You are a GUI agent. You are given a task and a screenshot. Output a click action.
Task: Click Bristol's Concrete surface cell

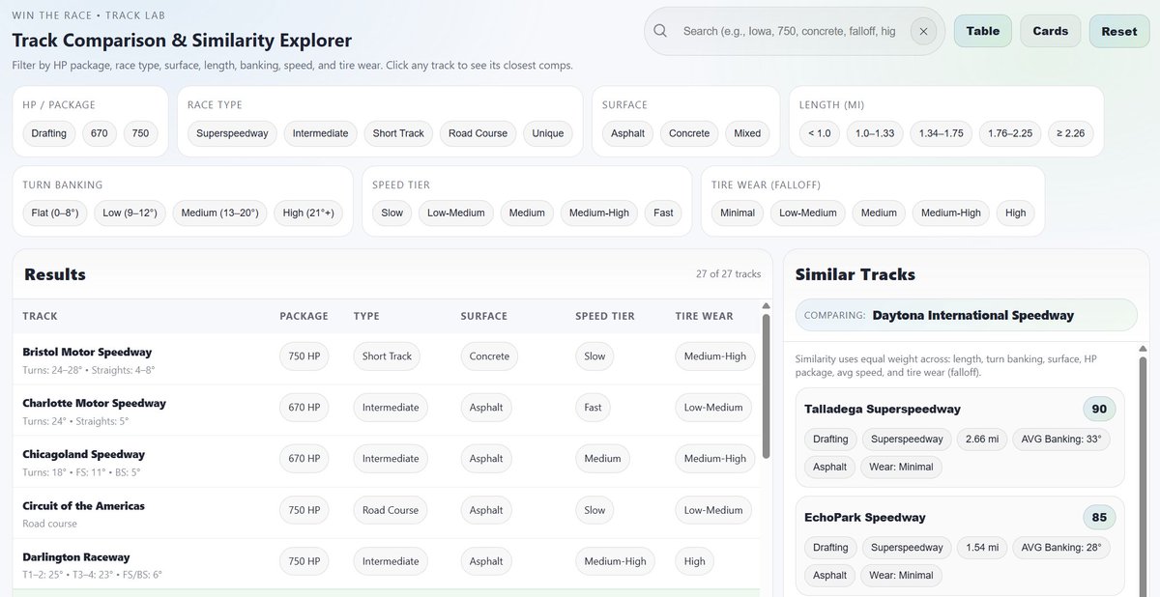coord(489,356)
